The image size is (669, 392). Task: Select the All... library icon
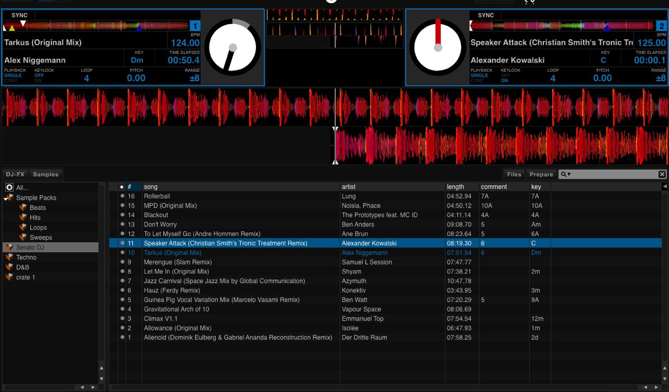9,188
